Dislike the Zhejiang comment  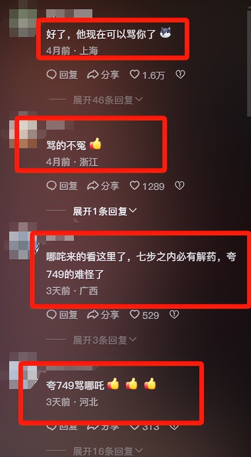point(179,186)
